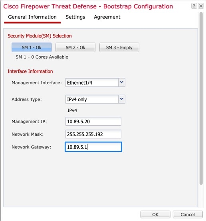This screenshot has height=221, width=206.
Task: Open the help question mark icon
Action: tap(194, 6)
